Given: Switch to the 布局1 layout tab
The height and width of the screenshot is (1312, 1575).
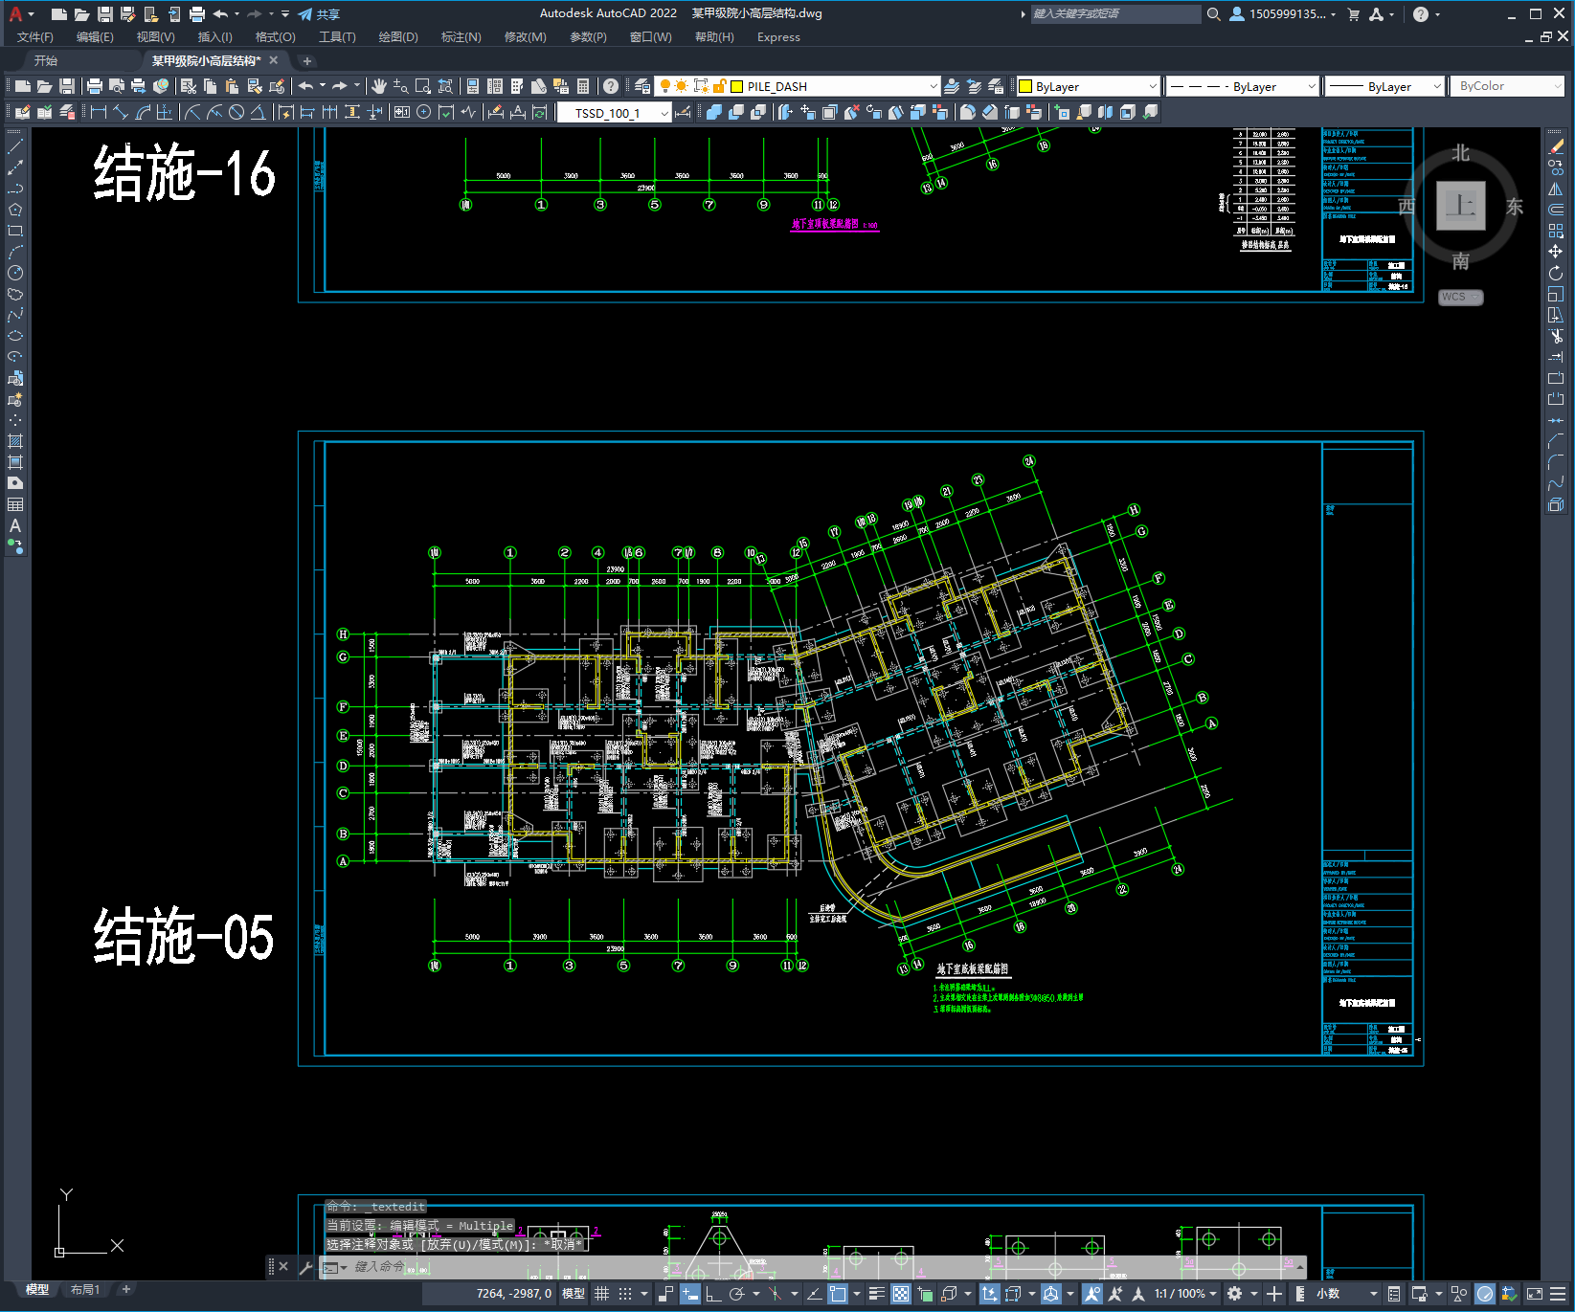Looking at the screenshot, I should (x=85, y=1290).
